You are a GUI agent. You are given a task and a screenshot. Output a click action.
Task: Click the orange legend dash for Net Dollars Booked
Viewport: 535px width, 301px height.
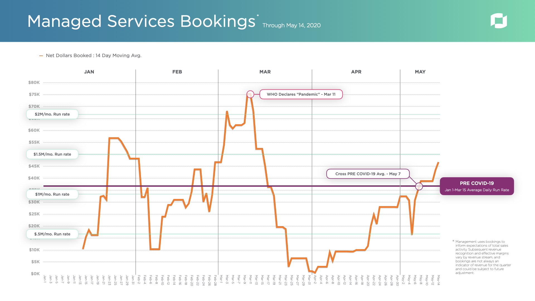[x=41, y=56]
